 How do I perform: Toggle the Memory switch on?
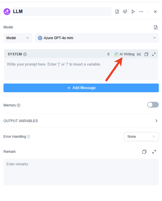click(x=153, y=105)
